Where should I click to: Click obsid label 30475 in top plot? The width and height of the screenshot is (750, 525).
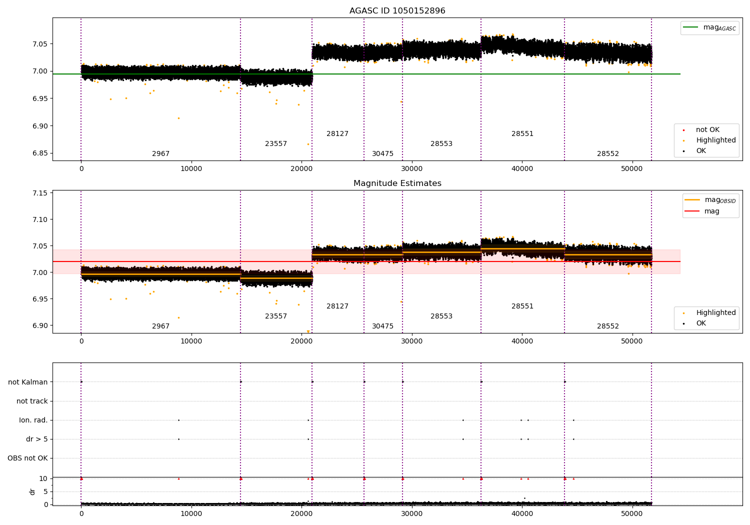tap(383, 154)
